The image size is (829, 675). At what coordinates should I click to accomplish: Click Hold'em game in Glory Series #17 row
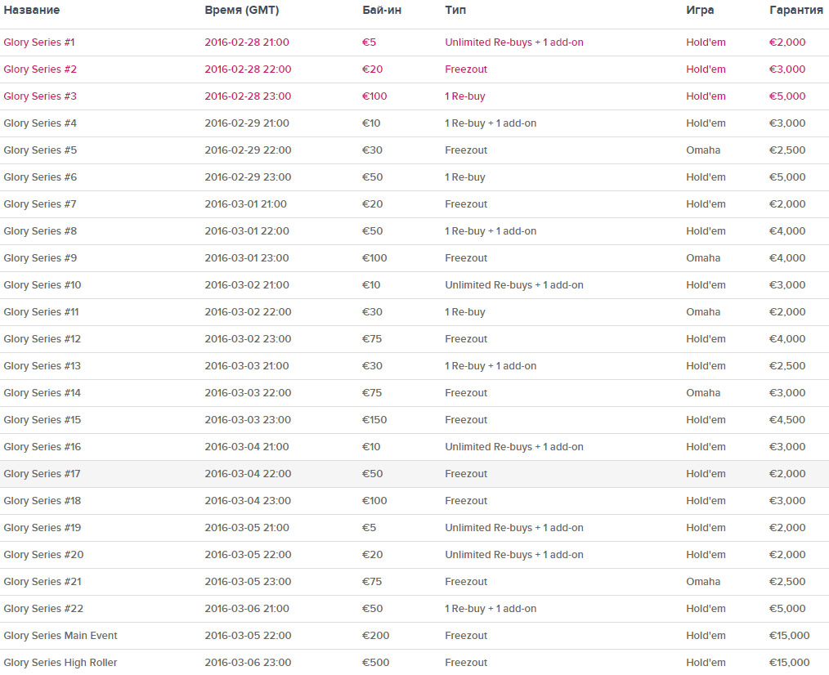click(x=706, y=474)
